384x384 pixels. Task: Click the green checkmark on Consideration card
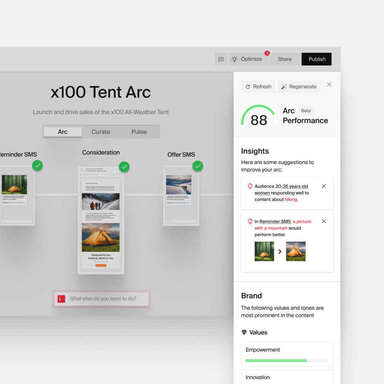pos(124,167)
